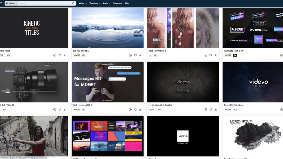Expand the Templates menu

coord(95,3)
